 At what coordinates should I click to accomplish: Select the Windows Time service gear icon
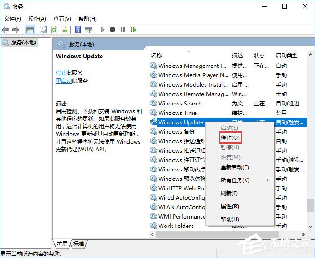pyautogui.click(x=153, y=113)
